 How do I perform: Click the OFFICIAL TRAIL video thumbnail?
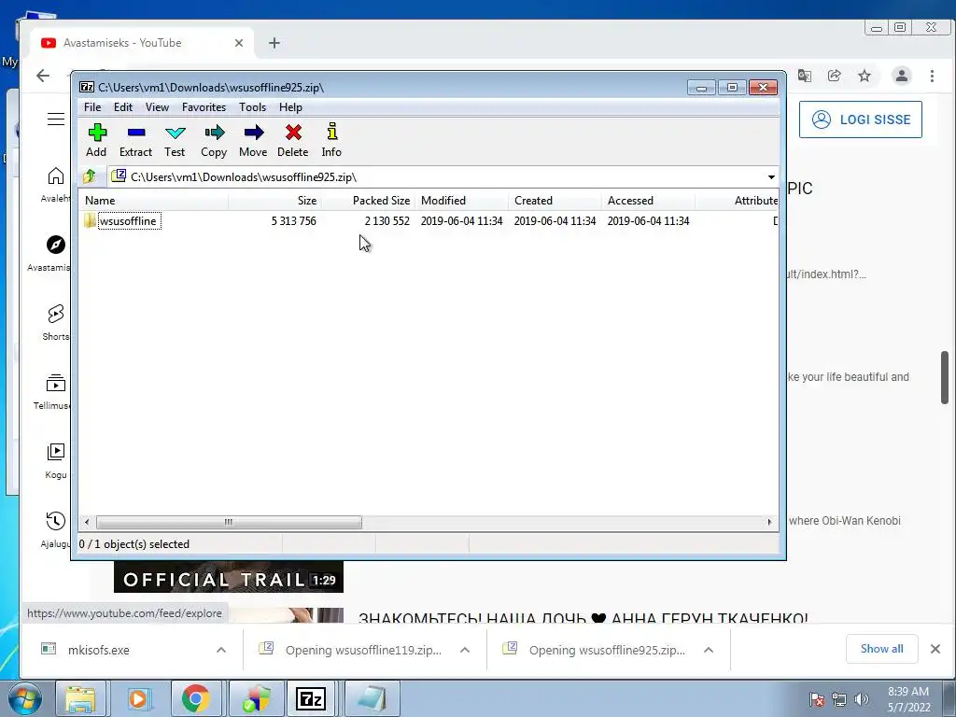[x=229, y=576]
